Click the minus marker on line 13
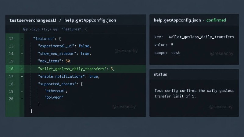 [22, 46]
